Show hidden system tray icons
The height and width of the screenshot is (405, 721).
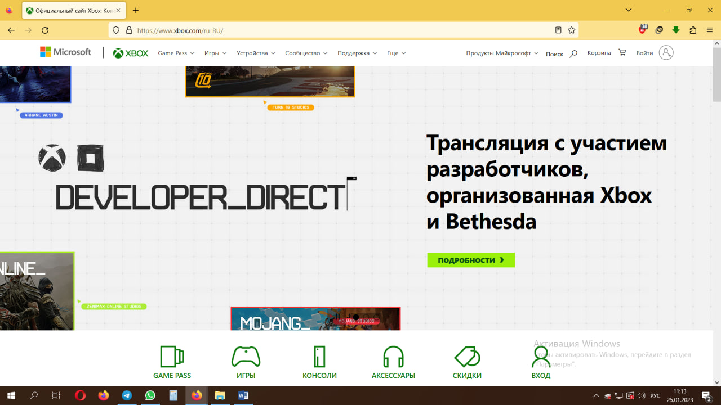pyautogui.click(x=597, y=395)
